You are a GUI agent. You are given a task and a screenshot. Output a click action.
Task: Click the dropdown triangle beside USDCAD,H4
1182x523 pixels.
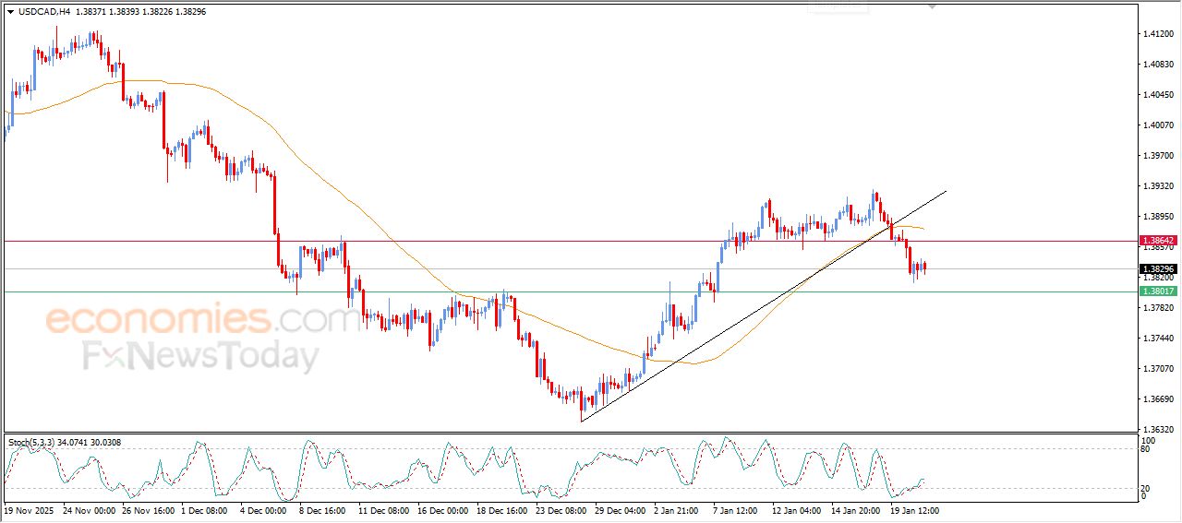(10, 12)
